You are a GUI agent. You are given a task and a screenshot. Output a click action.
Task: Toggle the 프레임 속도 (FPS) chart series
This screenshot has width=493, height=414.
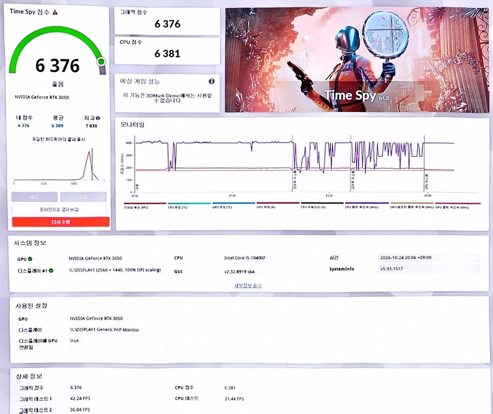(145, 205)
